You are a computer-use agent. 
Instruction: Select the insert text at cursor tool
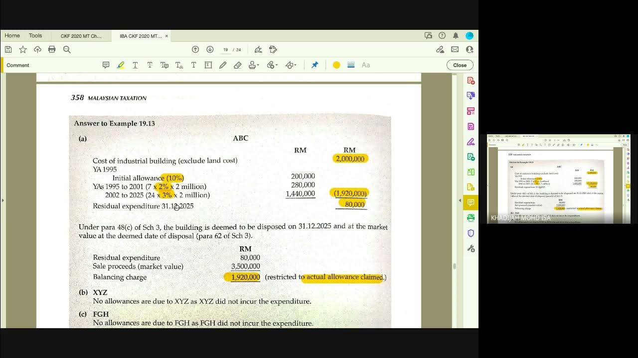pyautogui.click(x=179, y=65)
